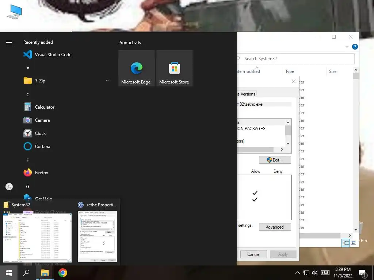Launch Firefox from the Start menu
This screenshot has width=374, height=280.
pos(36,172)
